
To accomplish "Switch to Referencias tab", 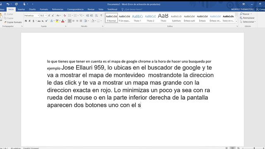I will [x=58, y=10].
